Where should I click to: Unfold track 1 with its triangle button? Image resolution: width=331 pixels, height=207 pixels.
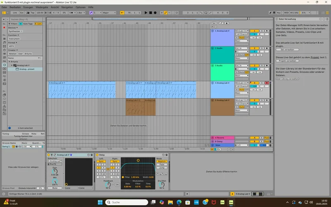[x=212, y=31]
